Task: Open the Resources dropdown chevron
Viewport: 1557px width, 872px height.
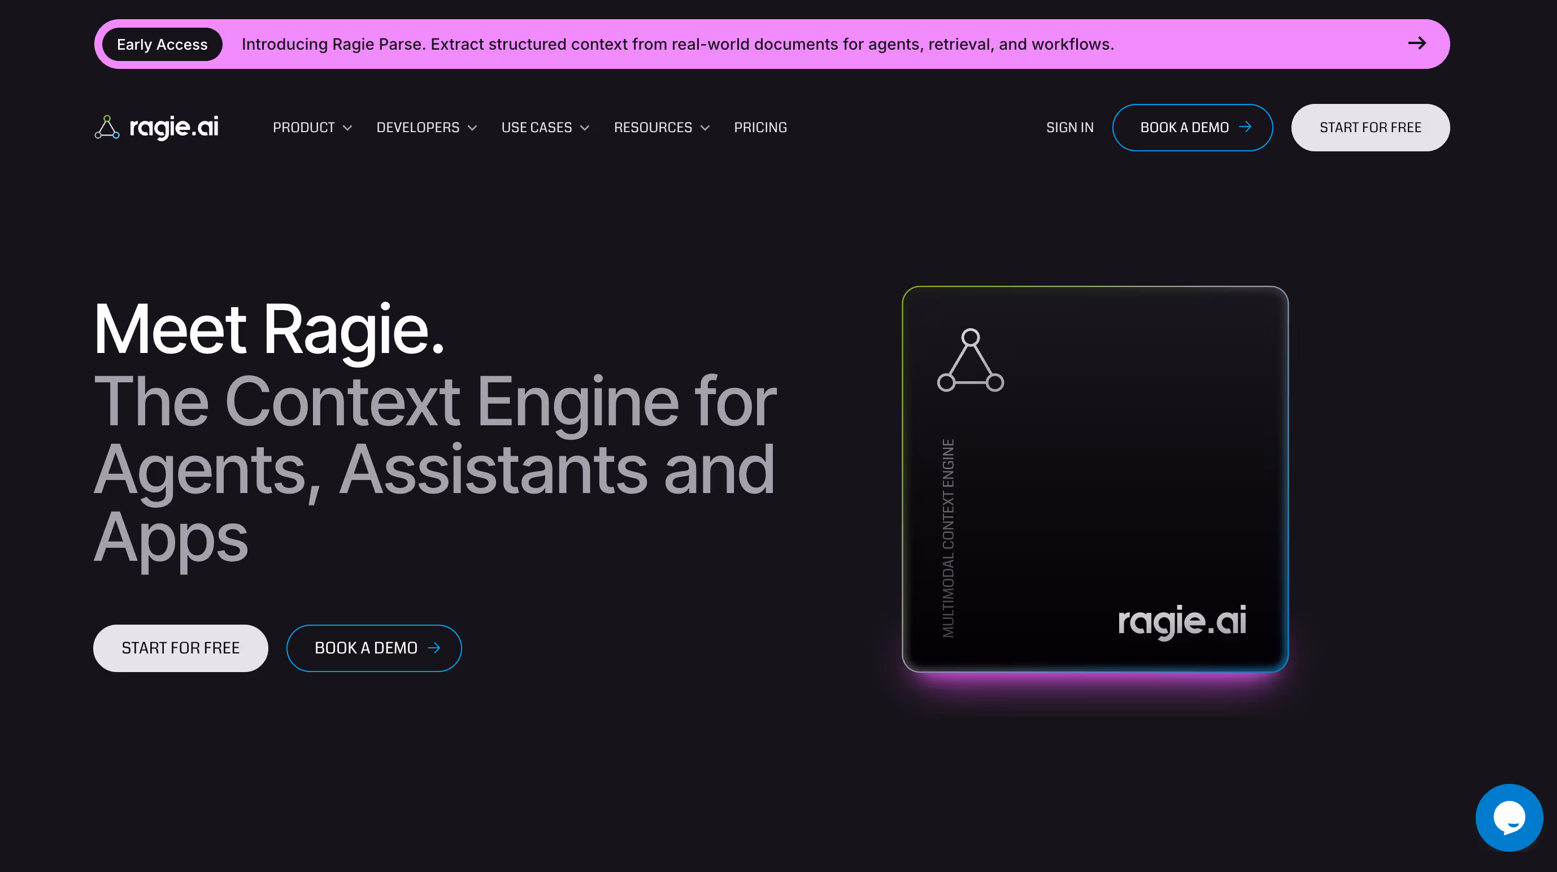Action: (x=704, y=128)
